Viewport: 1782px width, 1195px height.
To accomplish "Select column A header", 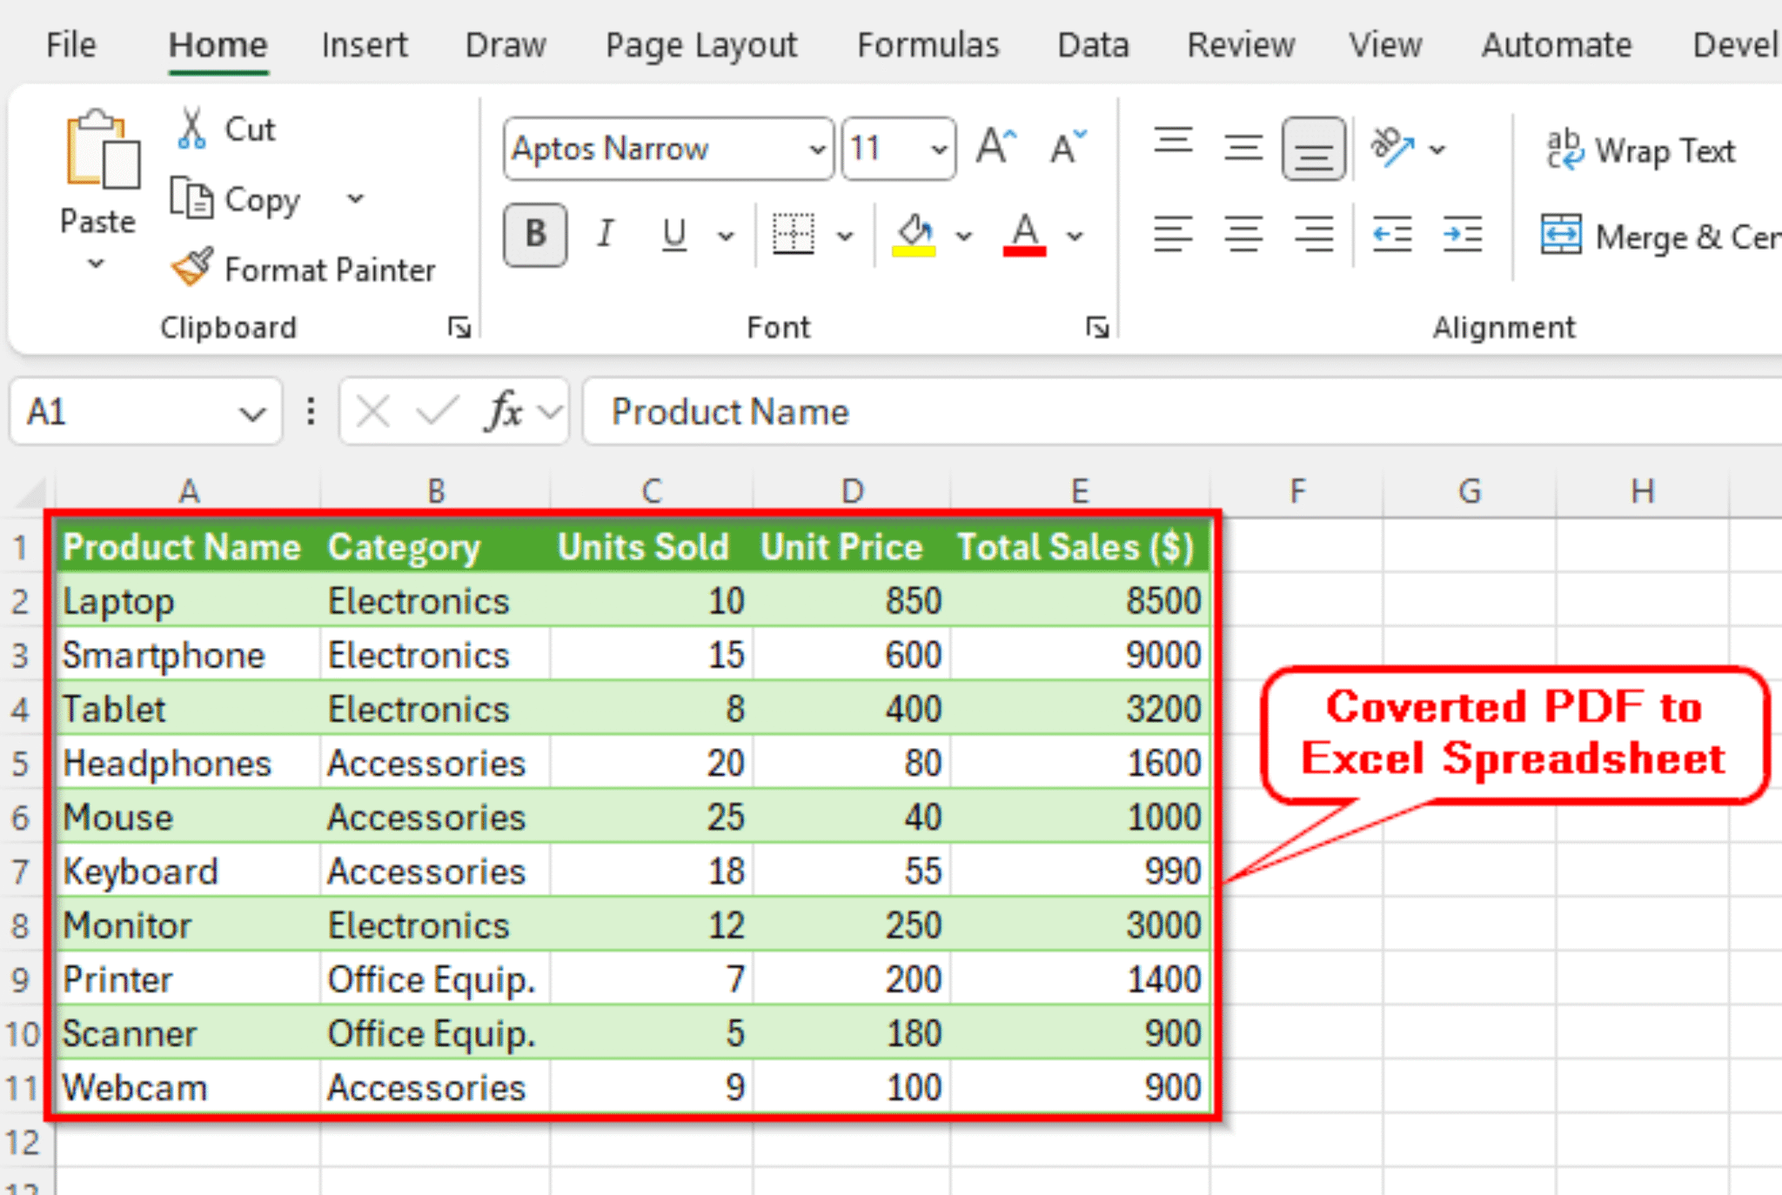I will [x=189, y=491].
